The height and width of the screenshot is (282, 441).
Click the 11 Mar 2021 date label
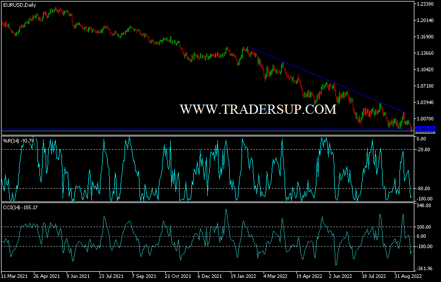[15, 276]
